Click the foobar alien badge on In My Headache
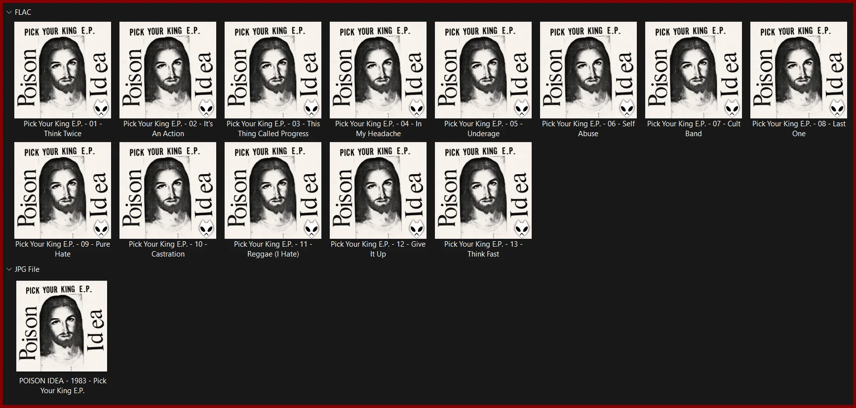This screenshot has width=856, height=408. (417, 108)
